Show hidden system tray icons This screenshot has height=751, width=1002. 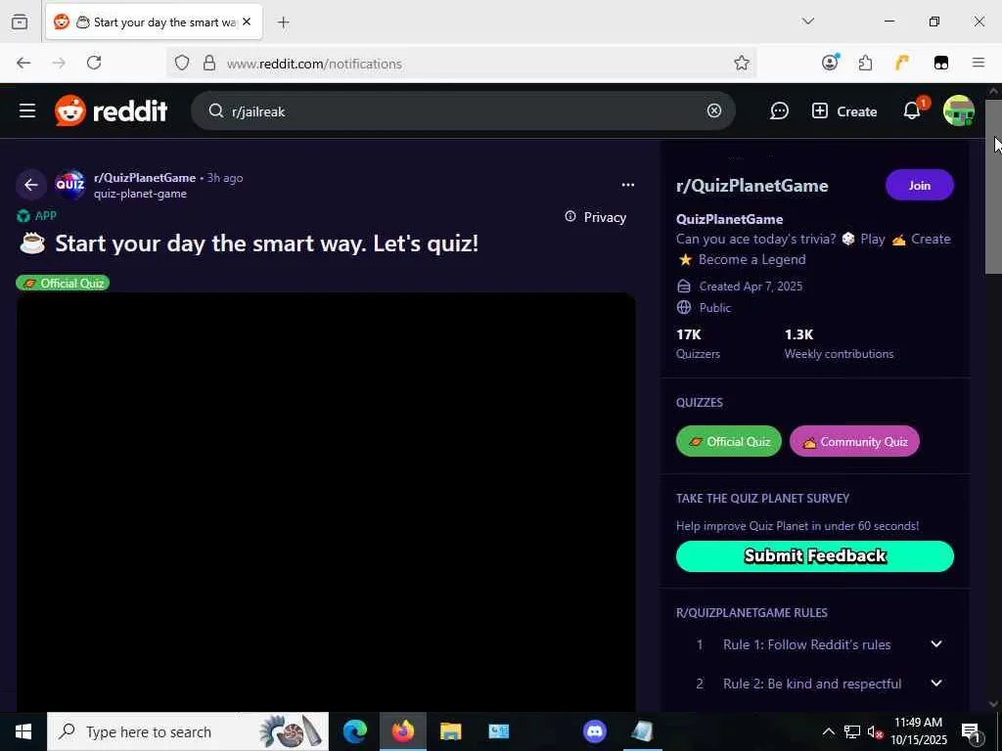coord(828,731)
